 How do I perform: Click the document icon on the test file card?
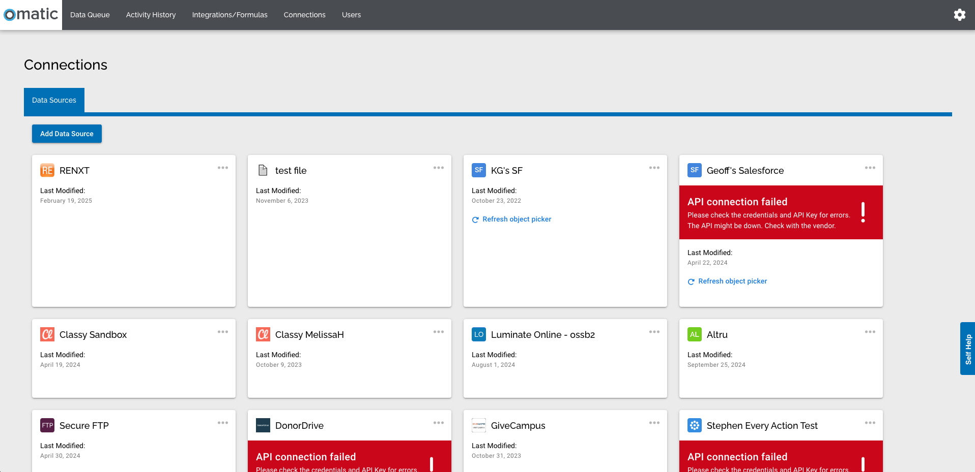pos(263,170)
